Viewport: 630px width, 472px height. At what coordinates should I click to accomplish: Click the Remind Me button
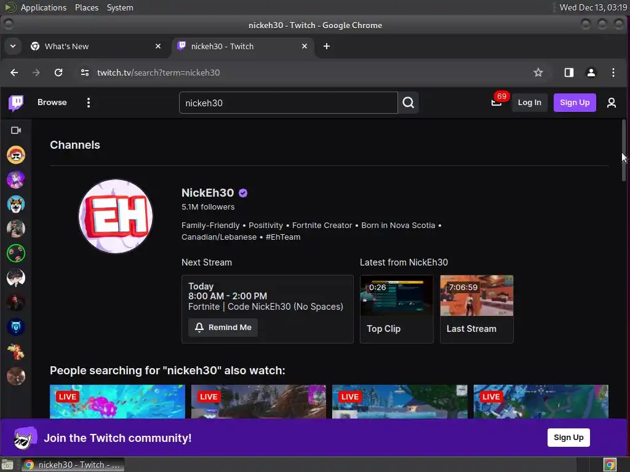223,328
